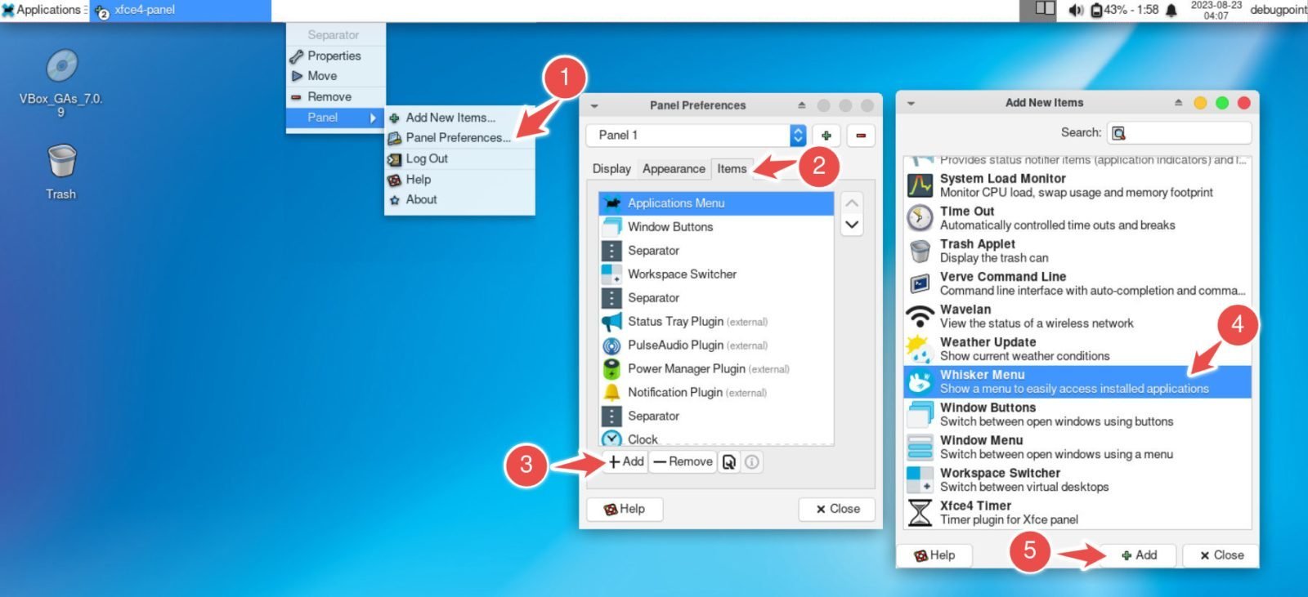
Task: Open the notification bell tray icon
Action: 1171,10
